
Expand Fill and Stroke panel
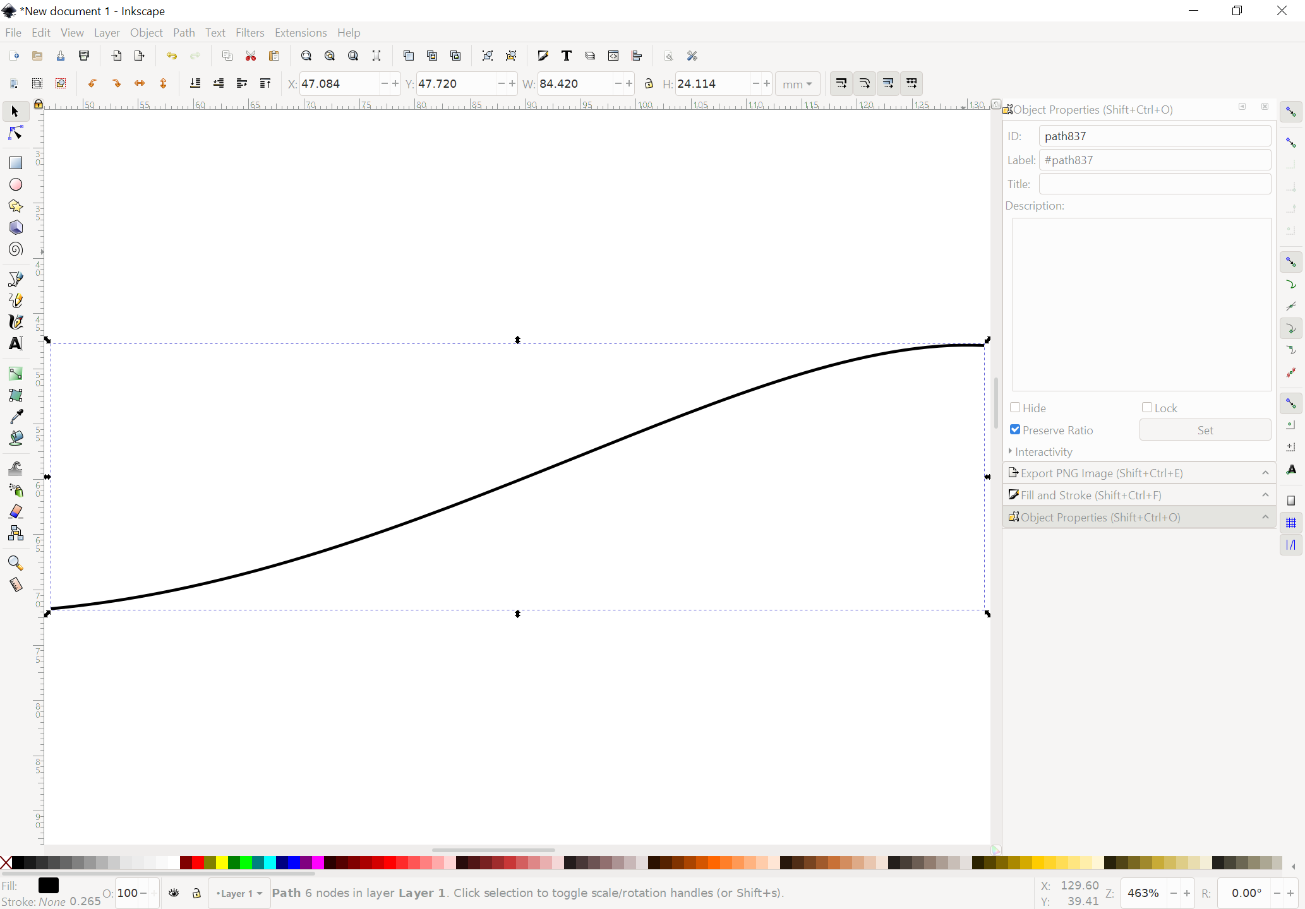[1139, 495]
